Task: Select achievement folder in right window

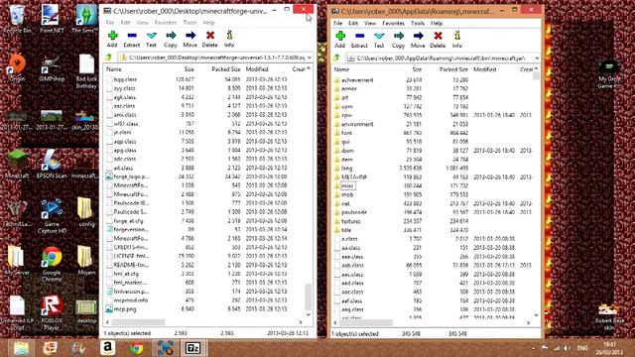Action: pos(353,80)
